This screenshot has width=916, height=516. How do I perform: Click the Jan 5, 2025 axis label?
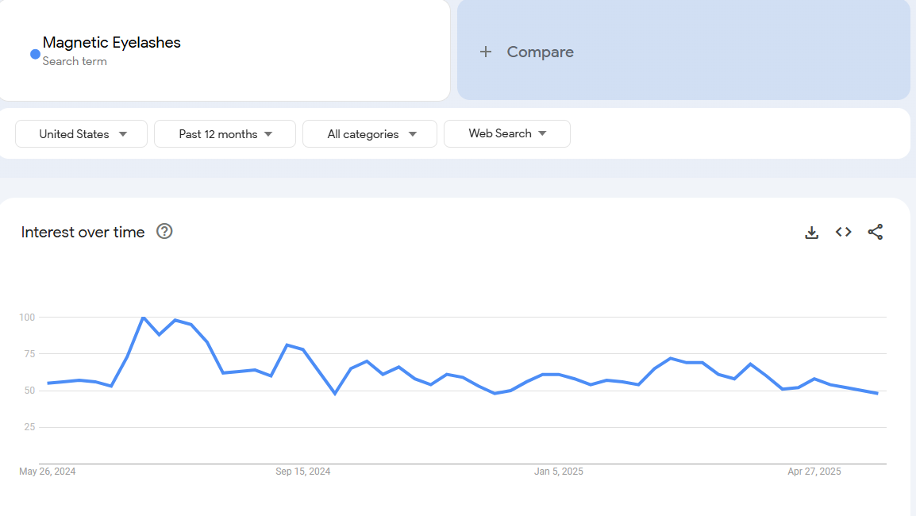pos(559,472)
